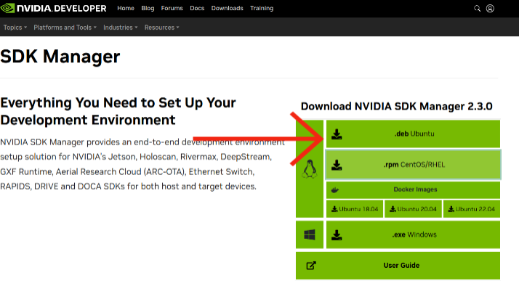This screenshot has height=286, width=519.
Task: Open the Docs menu item
Action: click(197, 8)
